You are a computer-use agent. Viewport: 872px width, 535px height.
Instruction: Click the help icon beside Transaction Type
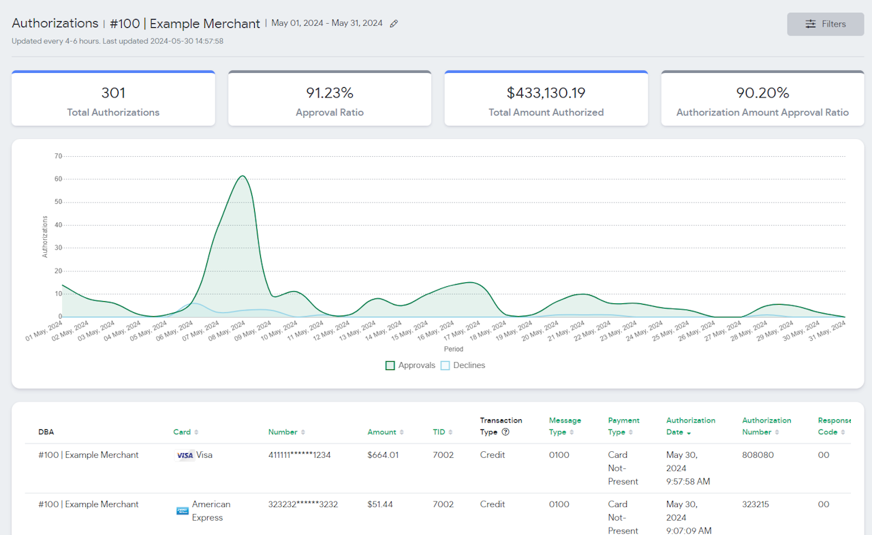coord(505,432)
